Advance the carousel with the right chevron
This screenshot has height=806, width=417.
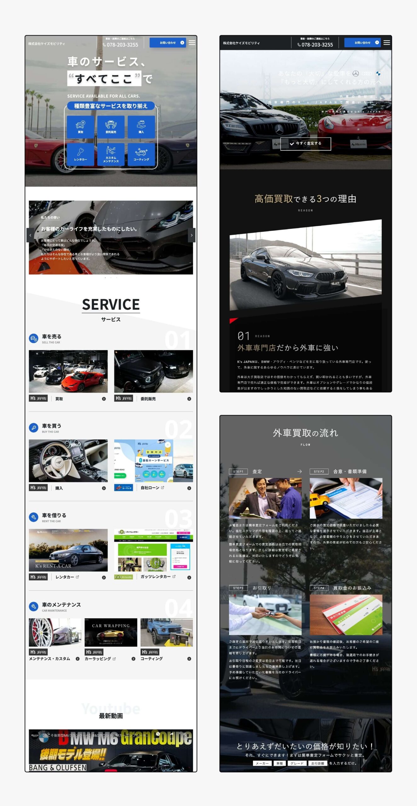click(x=191, y=235)
